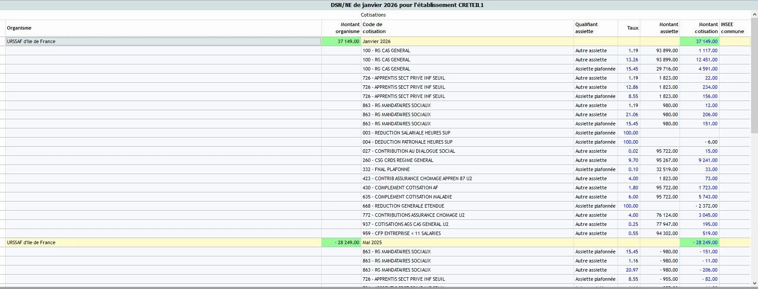Image resolution: width=758 pixels, height=289 pixels.
Task: Click the vertical scrollbar thumb
Action: 755,76
